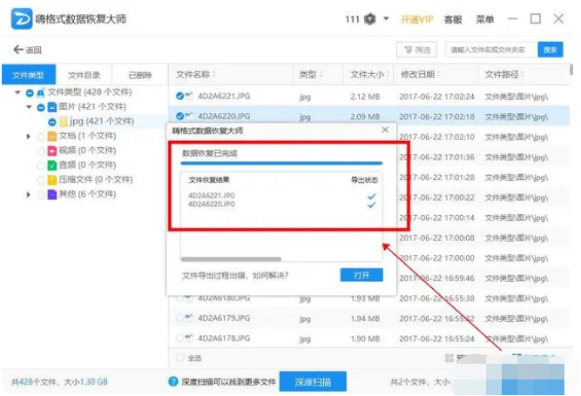This screenshot has width=581, height=396.
Task: Sort by 修改日期 column header
Action: click(421, 74)
